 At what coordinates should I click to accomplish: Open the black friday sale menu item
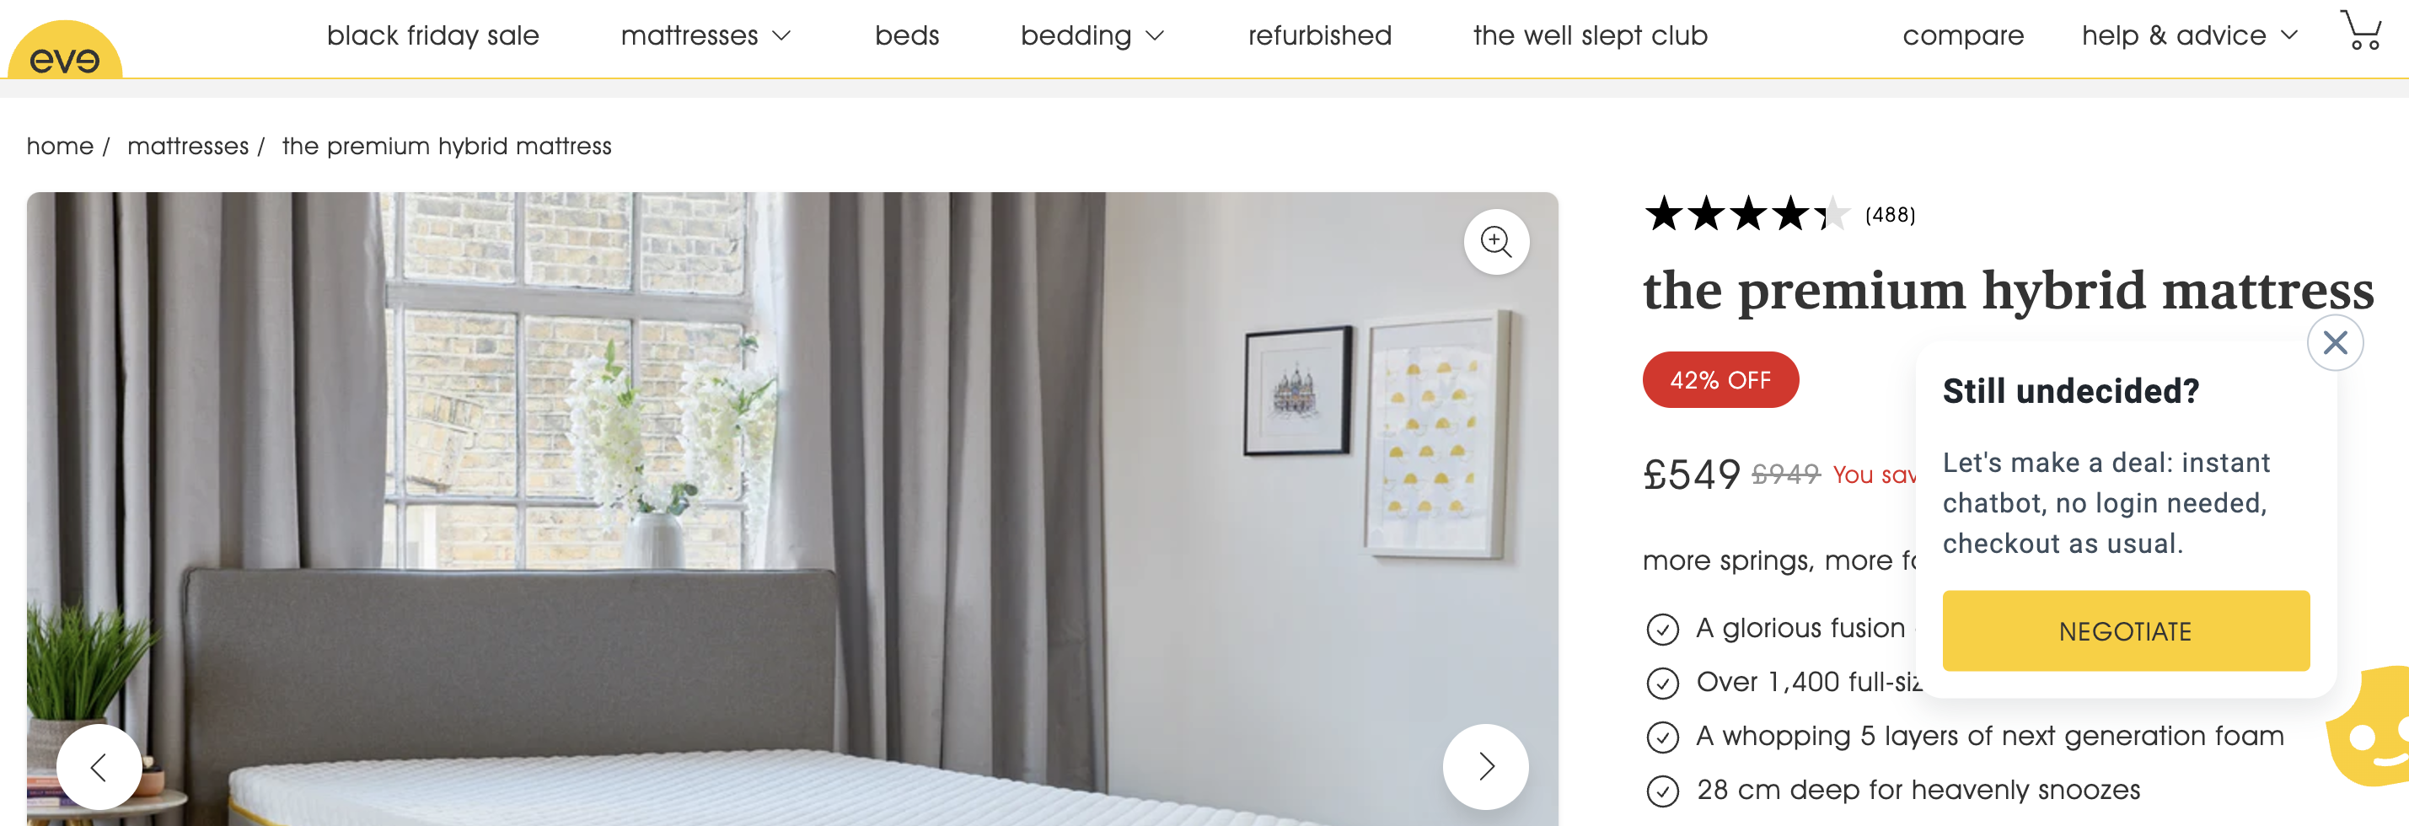click(433, 35)
